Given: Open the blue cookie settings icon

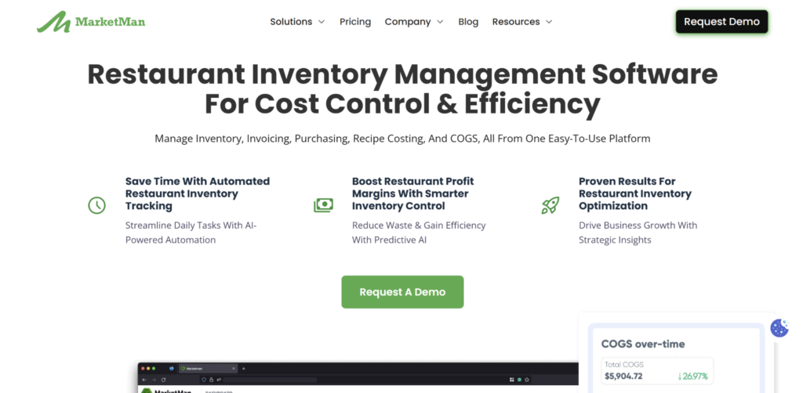Looking at the screenshot, I should [779, 328].
